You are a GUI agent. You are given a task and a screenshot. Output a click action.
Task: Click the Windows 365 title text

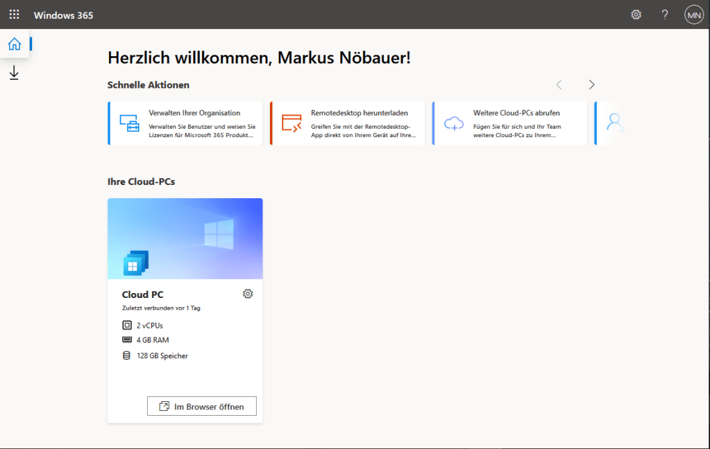pos(63,15)
